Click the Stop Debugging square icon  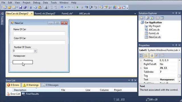pyautogui.click(x=82, y=7)
